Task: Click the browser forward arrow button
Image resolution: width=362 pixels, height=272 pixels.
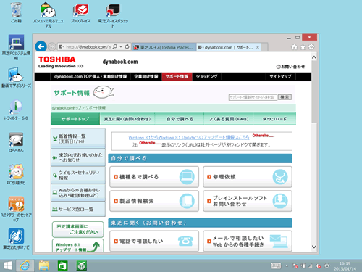Action: pyautogui.click(x=52, y=46)
